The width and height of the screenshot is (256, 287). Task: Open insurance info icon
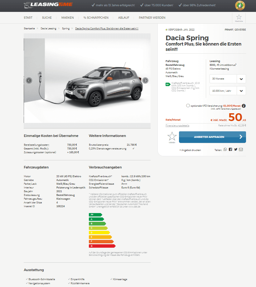[244, 106]
